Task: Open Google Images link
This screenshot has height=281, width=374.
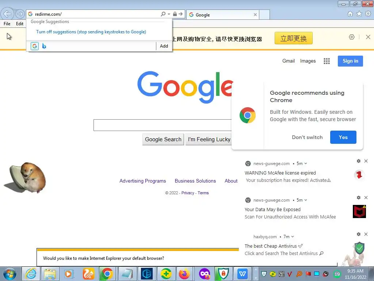Action: pyautogui.click(x=308, y=61)
